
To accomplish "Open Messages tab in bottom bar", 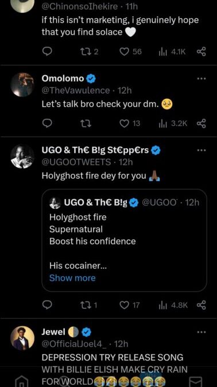I will point(196,382).
